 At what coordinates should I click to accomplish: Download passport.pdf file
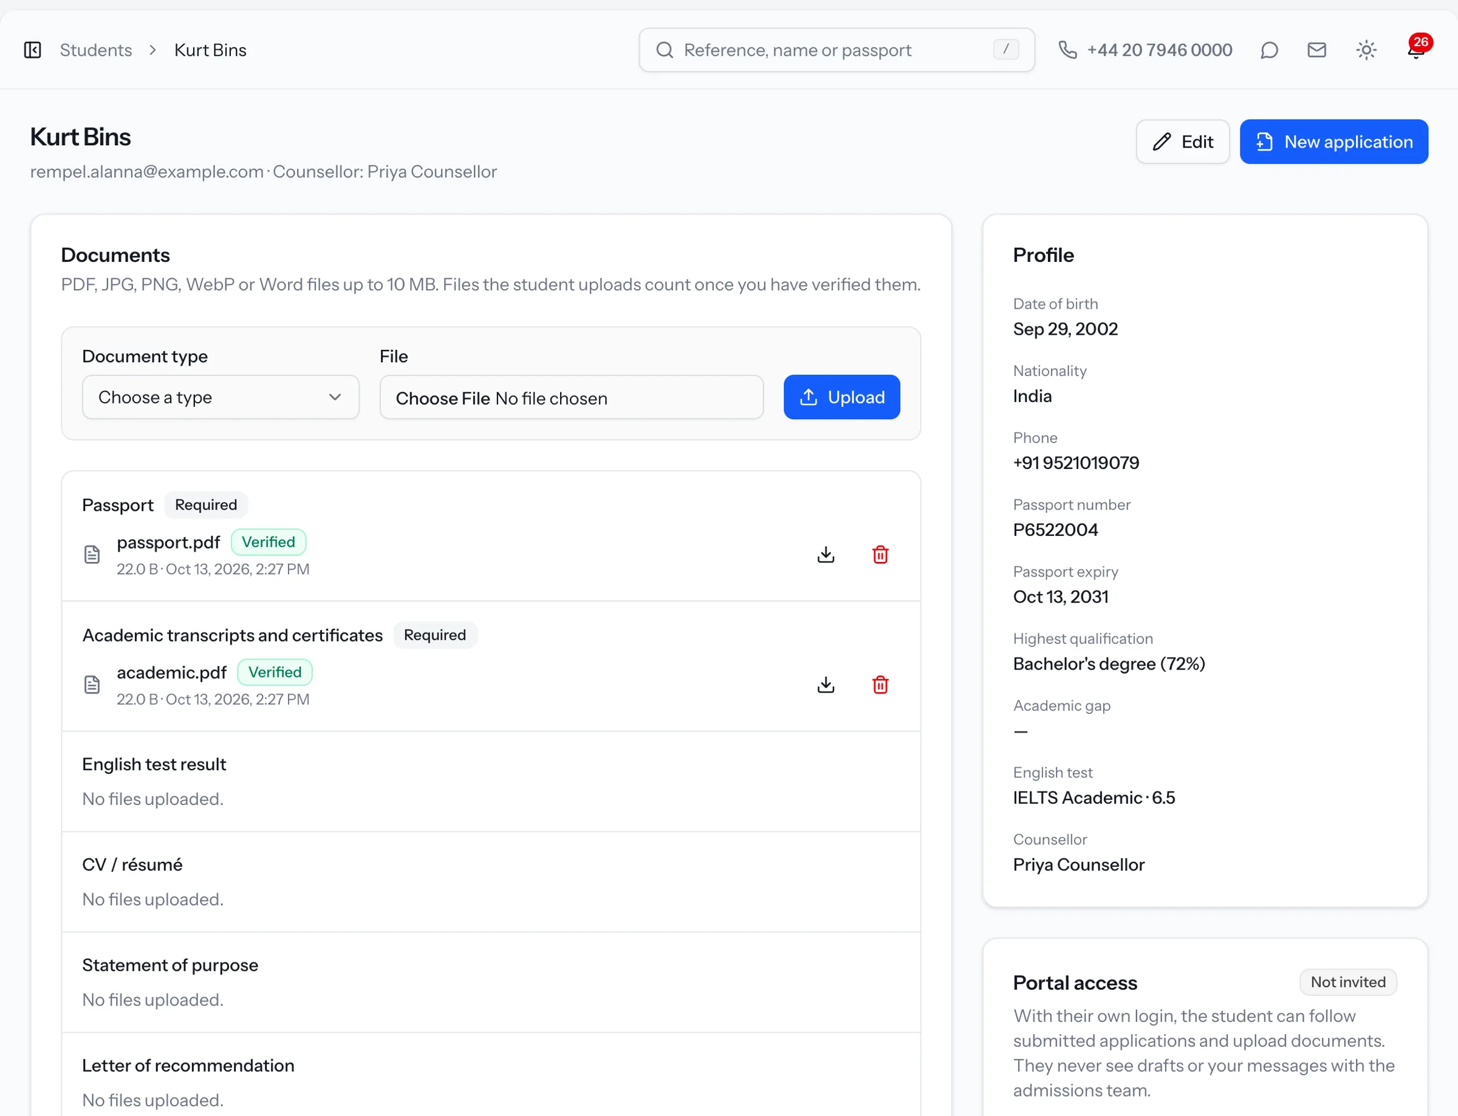click(x=826, y=554)
